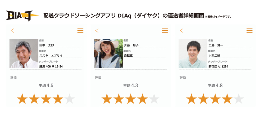The height and width of the screenshot is (113, 261).
Task: Click the vehicle field 小型二輪
Action: coord(229,56)
